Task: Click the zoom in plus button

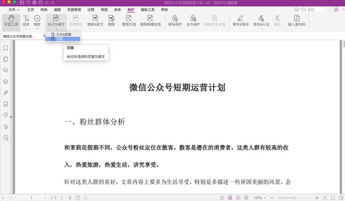Action: click(x=317, y=198)
